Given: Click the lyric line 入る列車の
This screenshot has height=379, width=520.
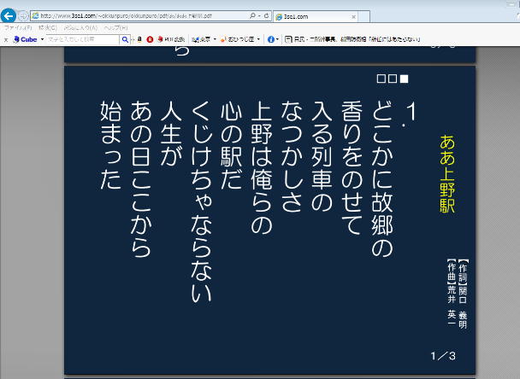Looking at the screenshot, I should coord(322,156).
